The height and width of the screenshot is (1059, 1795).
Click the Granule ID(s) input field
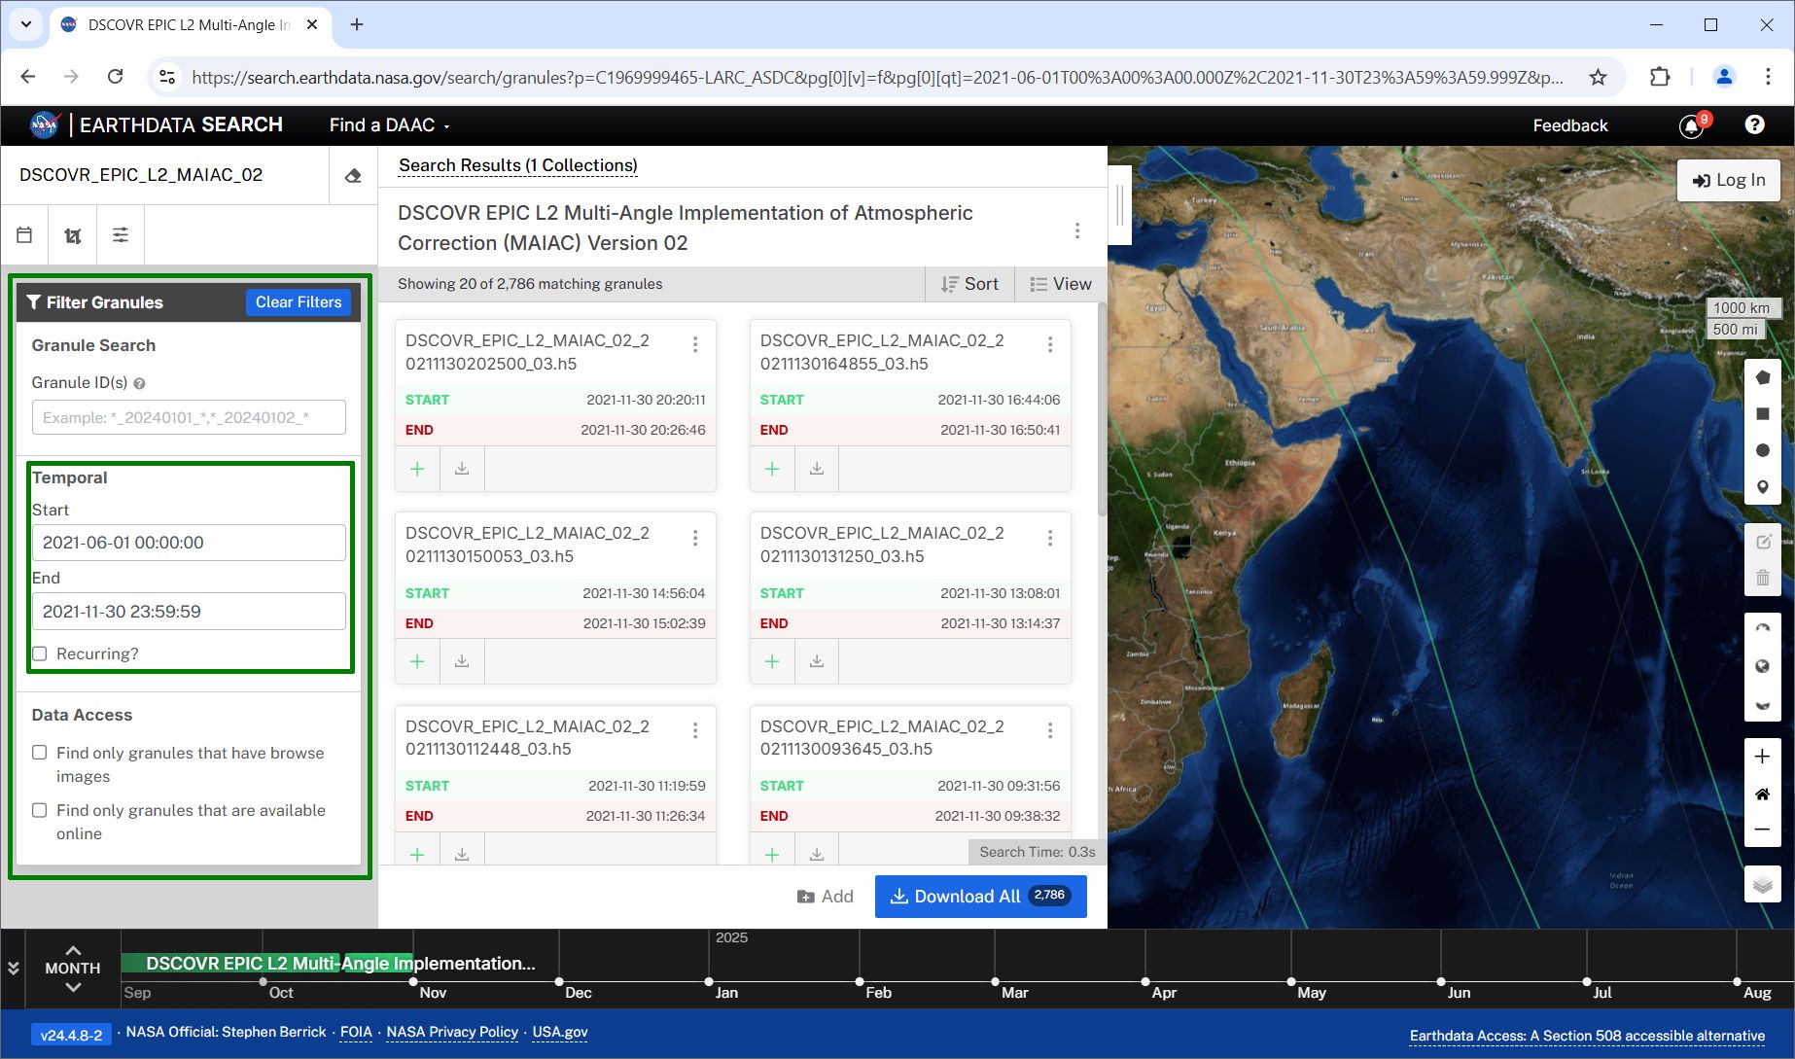(x=189, y=417)
